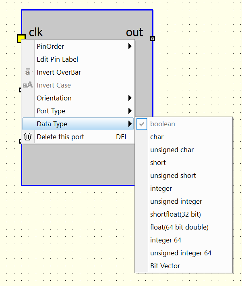Set data type to char

point(157,137)
